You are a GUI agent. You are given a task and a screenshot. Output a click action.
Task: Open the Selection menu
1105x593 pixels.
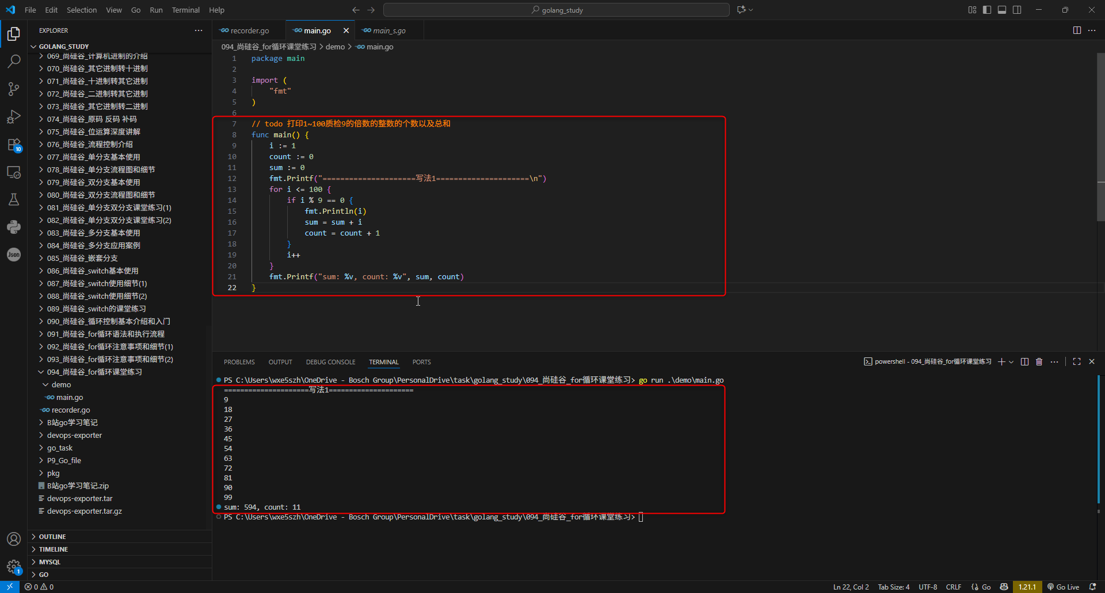[82, 10]
